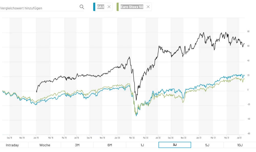This screenshot has height=152, width=256.
Task: Click the blue DAX color swatch
Action: pyautogui.click(x=94, y=7)
